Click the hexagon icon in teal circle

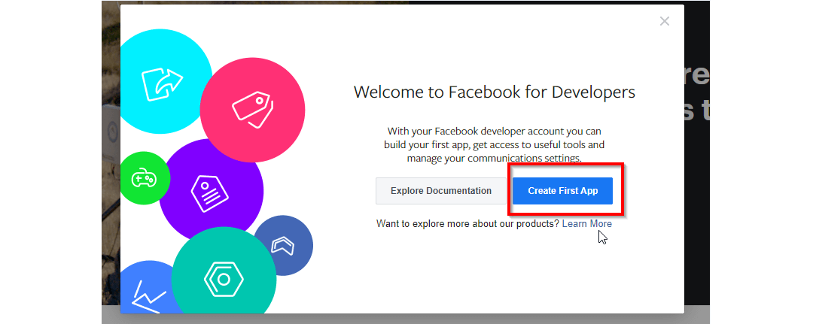point(224,280)
